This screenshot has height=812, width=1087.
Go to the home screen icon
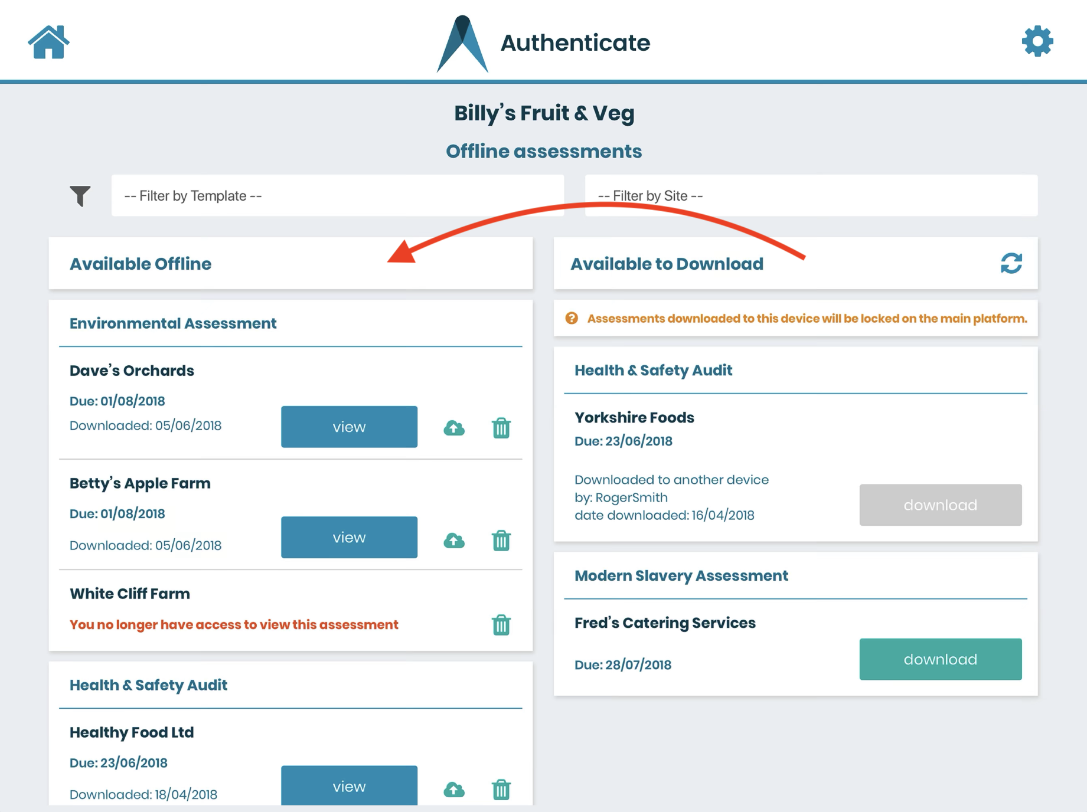(x=48, y=42)
